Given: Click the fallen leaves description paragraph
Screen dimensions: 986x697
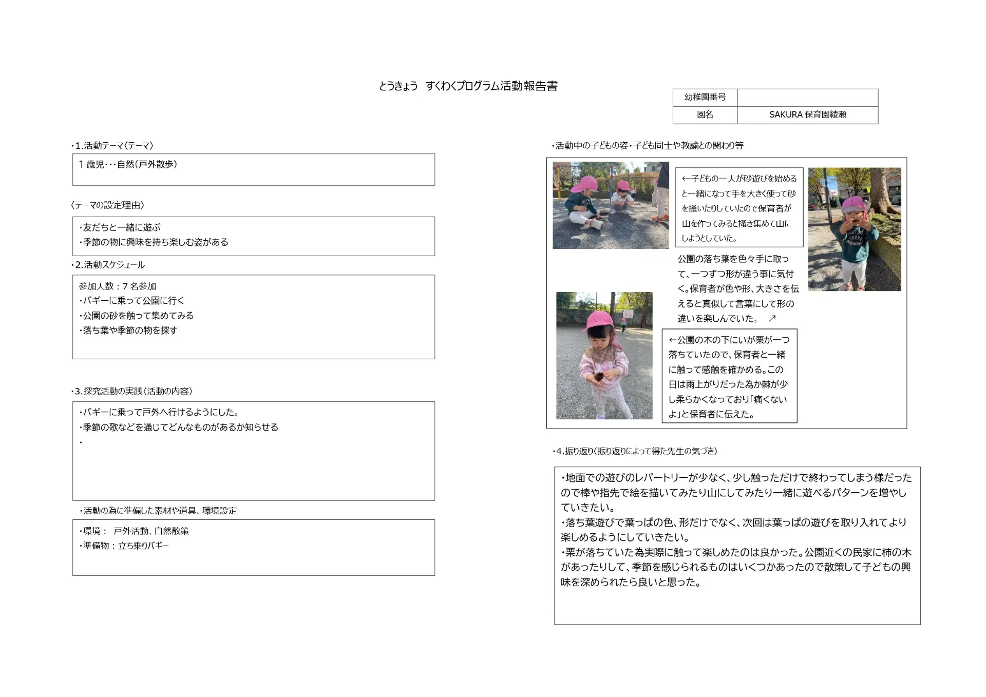Looking at the screenshot, I should coord(737,288).
